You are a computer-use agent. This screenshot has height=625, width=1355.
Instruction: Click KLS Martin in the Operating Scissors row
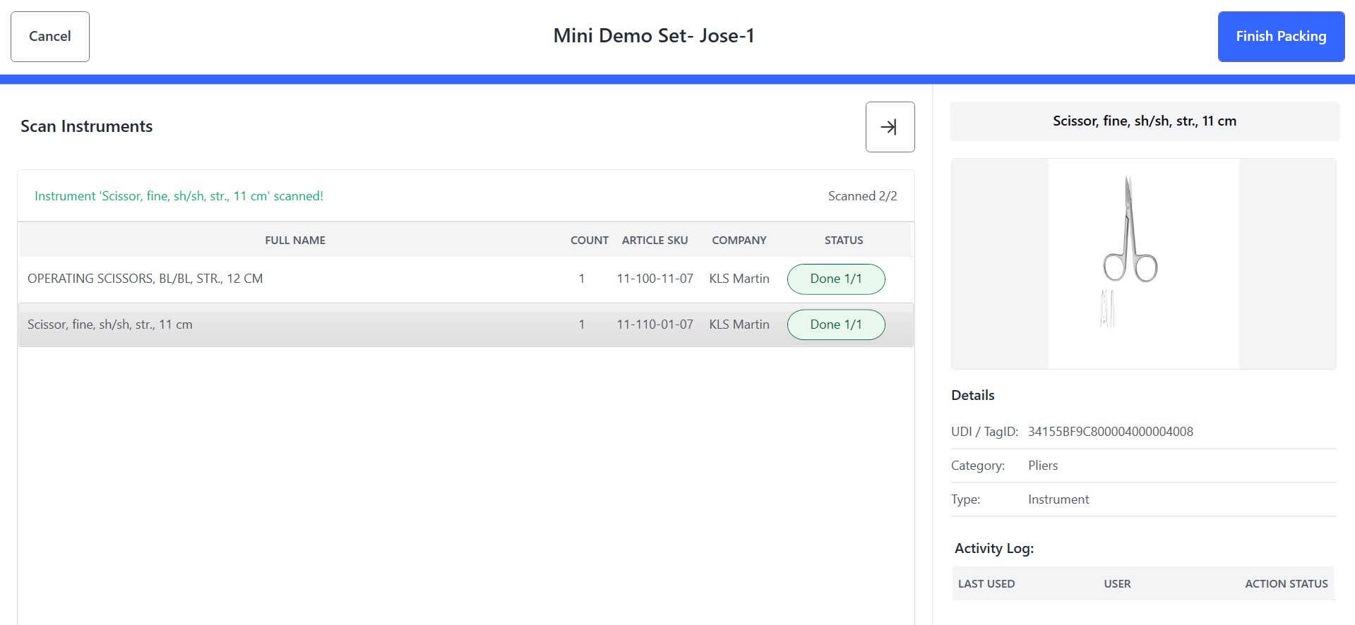pyautogui.click(x=739, y=279)
